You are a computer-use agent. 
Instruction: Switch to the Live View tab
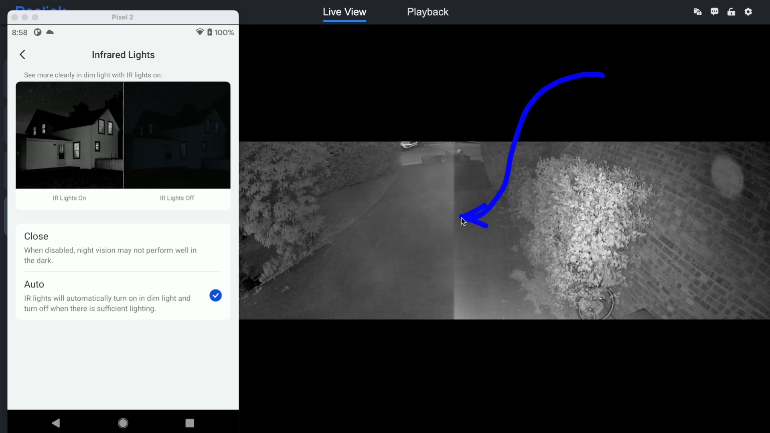344,12
